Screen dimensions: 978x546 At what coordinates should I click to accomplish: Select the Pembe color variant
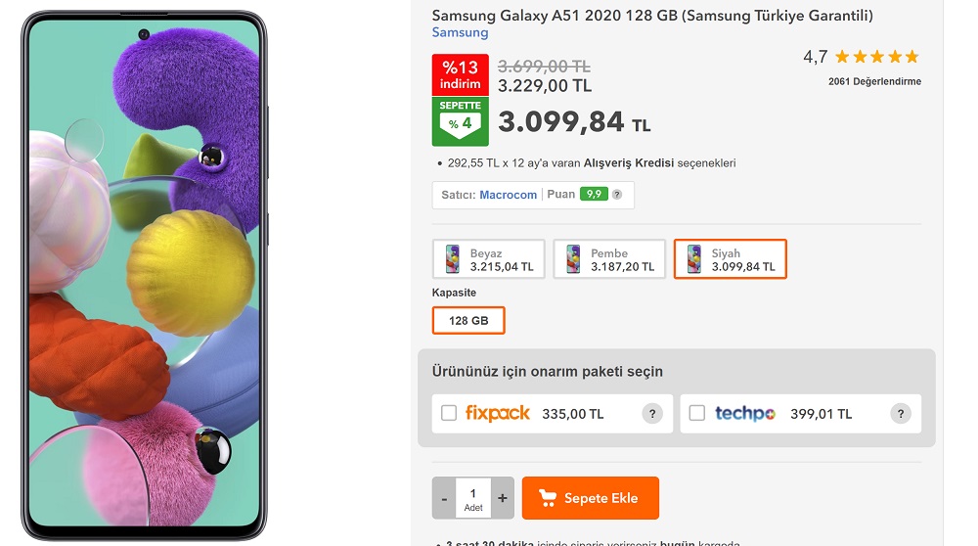tap(609, 259)
